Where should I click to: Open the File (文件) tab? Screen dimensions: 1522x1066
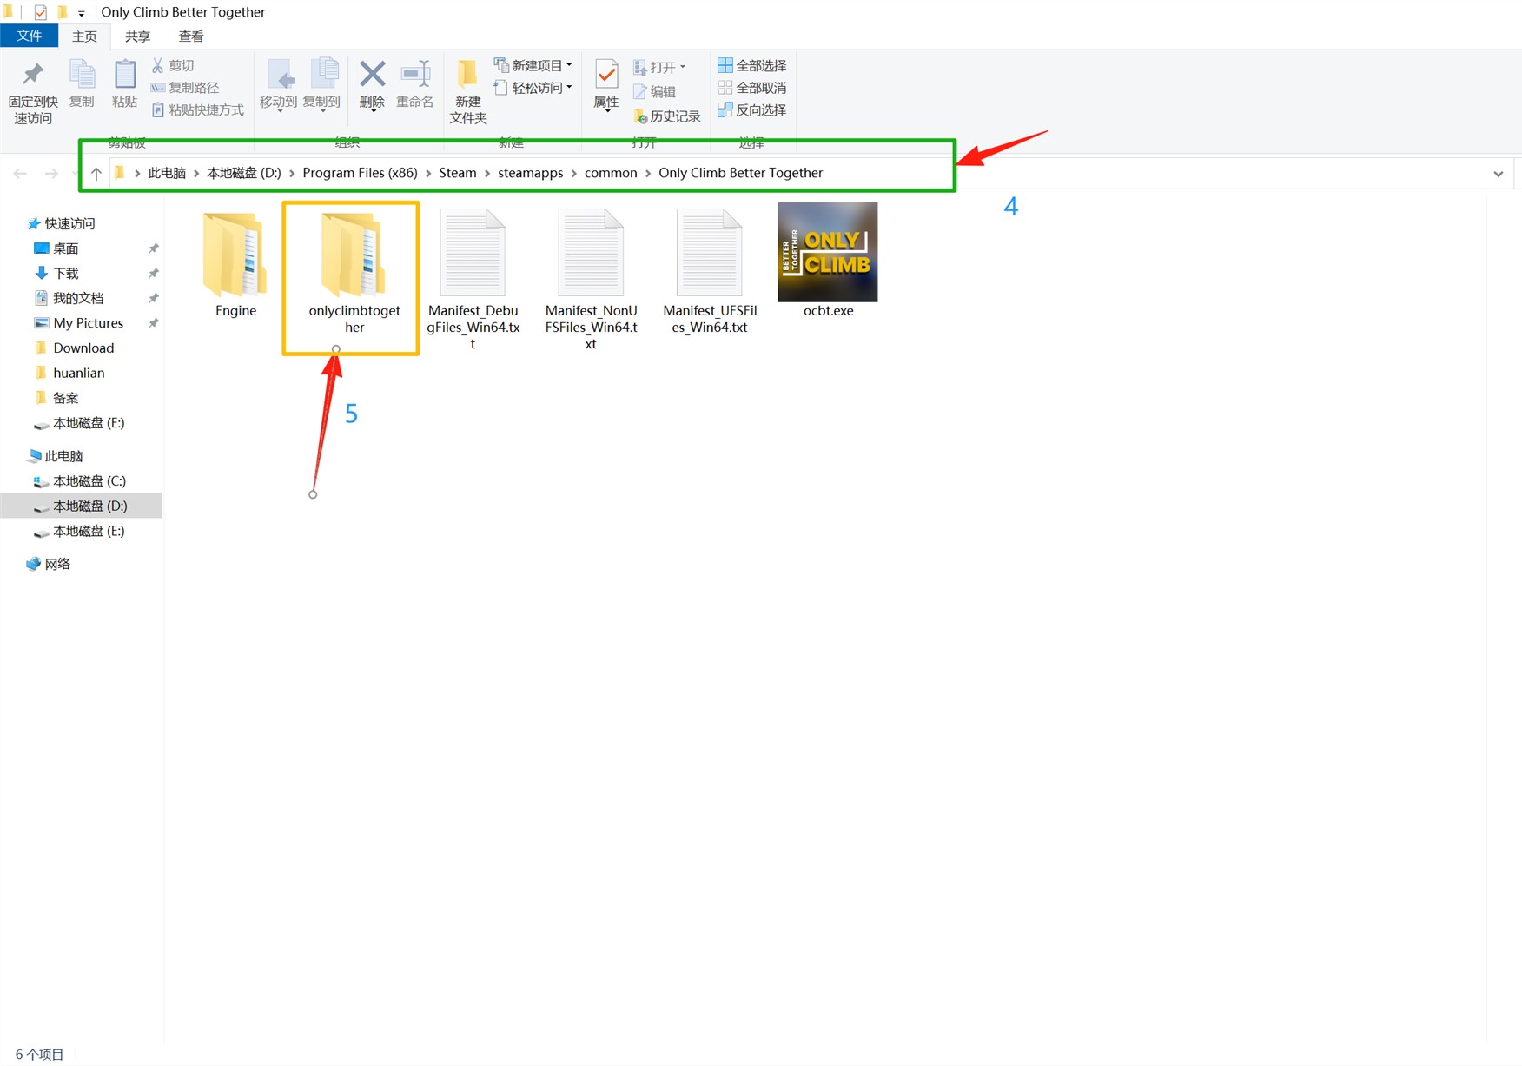[x=29, y=36]
